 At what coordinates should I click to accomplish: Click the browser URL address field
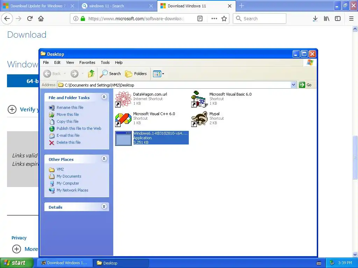[136, 18]
